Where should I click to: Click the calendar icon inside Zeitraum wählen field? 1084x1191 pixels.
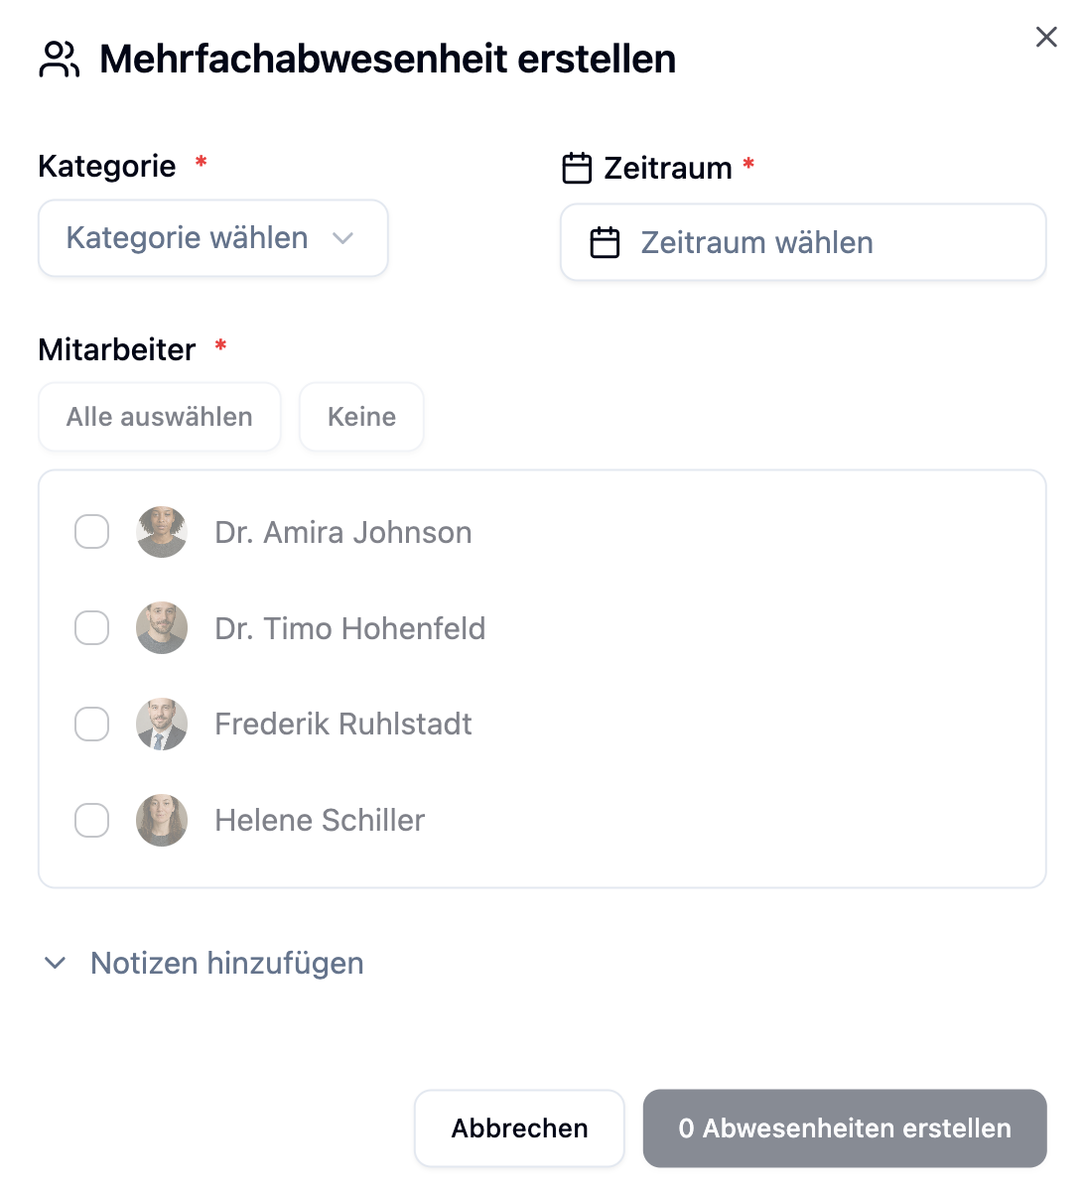605,243
